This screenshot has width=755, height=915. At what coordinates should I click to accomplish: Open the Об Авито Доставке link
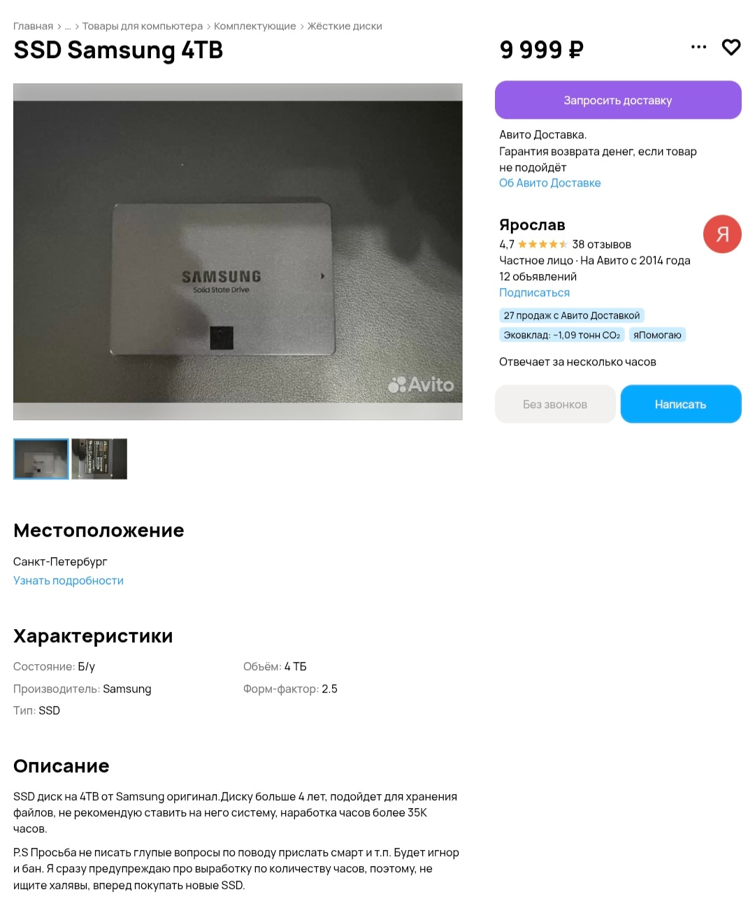pos(549,183)
